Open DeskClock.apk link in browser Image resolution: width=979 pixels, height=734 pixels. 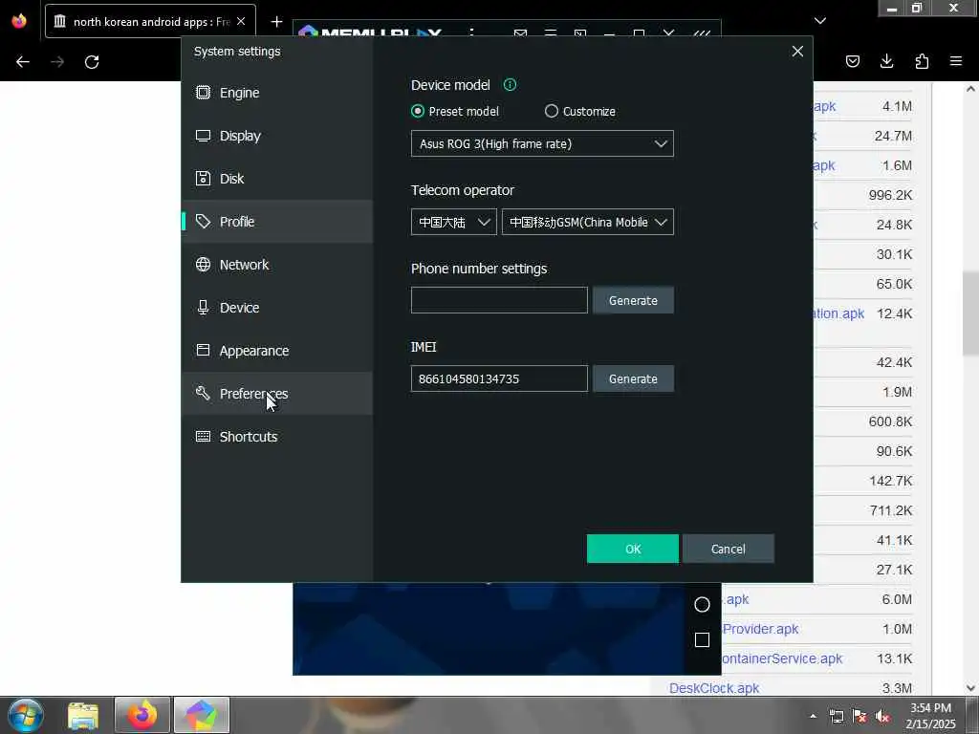[x=713, y=688]
